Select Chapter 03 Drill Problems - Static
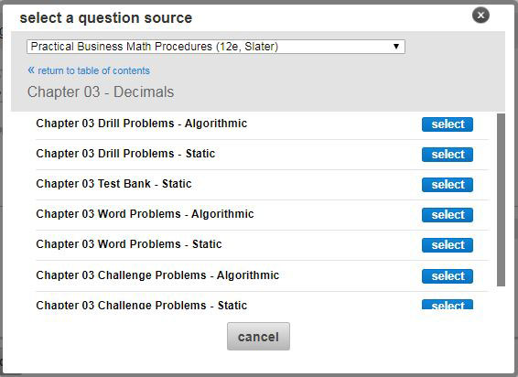Viewport: 518px width, 377px height. tap(448, 155)
